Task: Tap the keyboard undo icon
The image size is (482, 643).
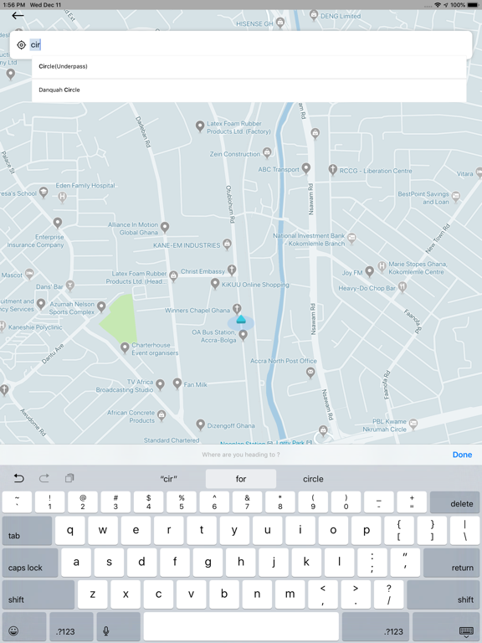Action: 19,478
